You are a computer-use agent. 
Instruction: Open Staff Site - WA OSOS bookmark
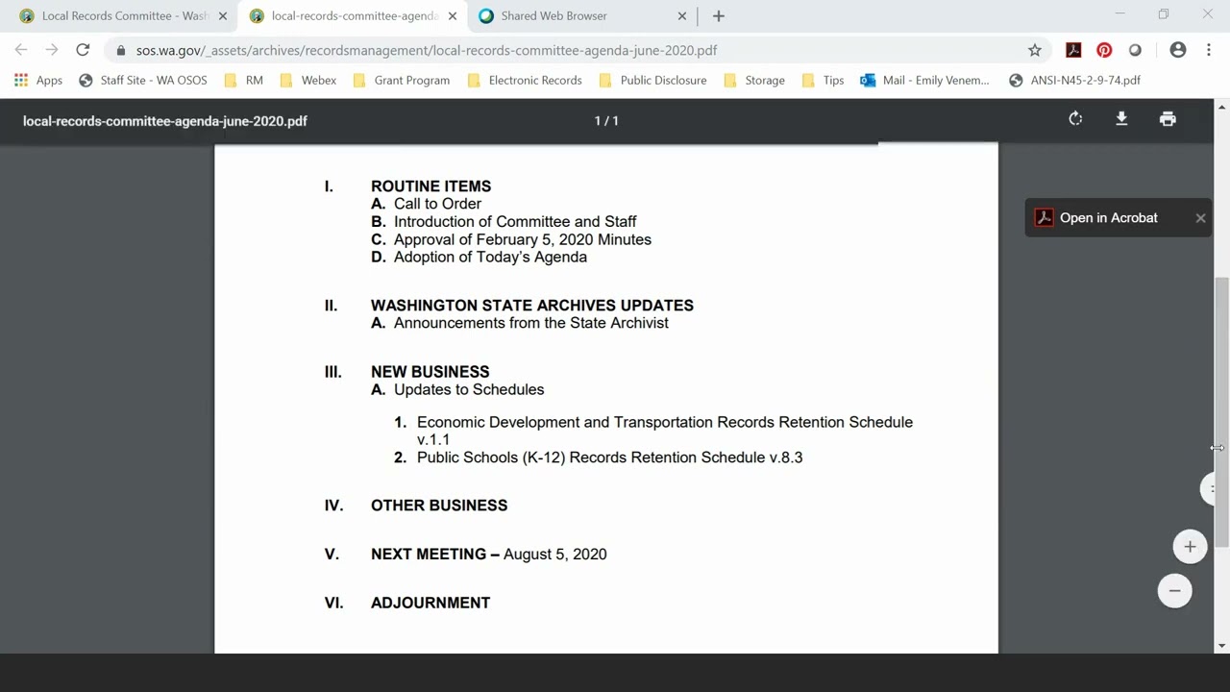coord(143,81)
